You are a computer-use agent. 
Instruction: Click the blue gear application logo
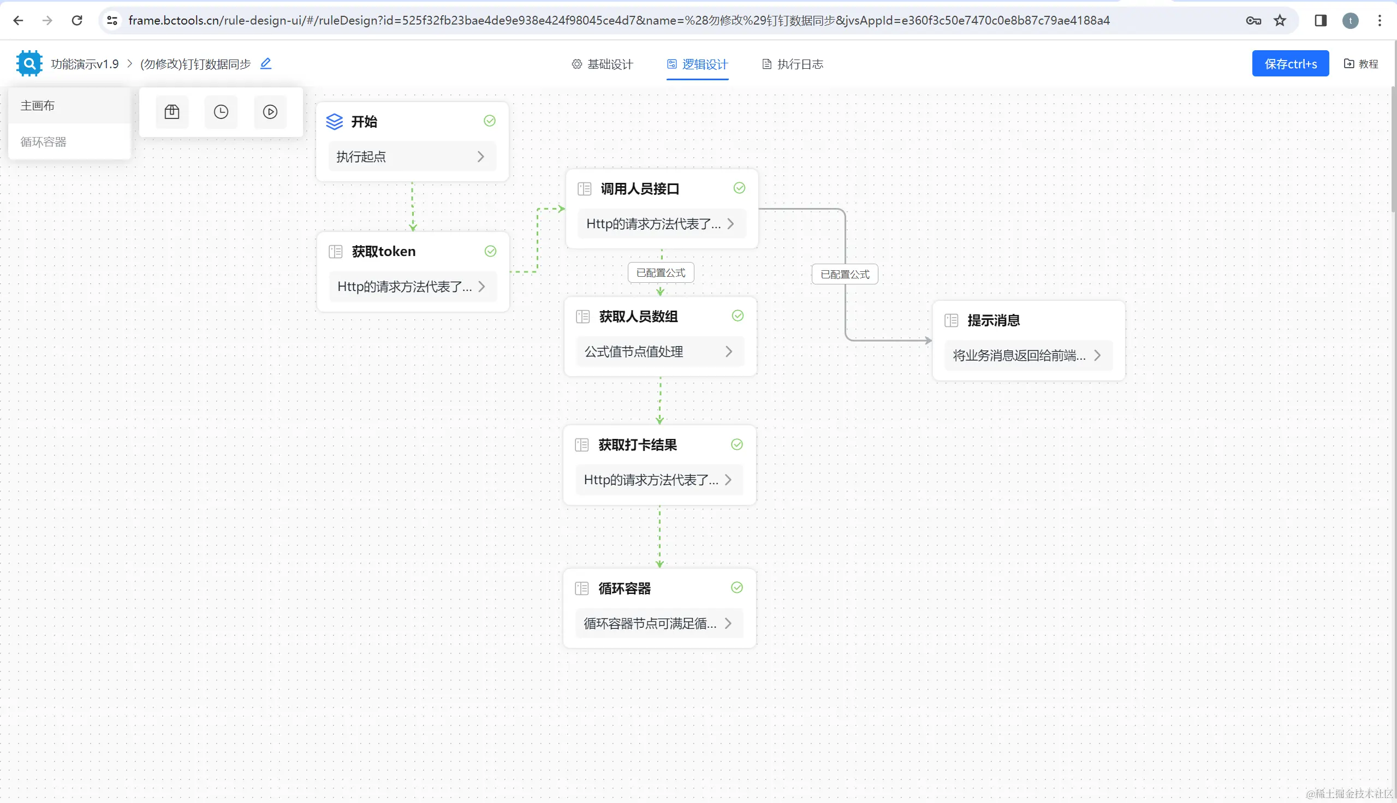pos(29,64)
